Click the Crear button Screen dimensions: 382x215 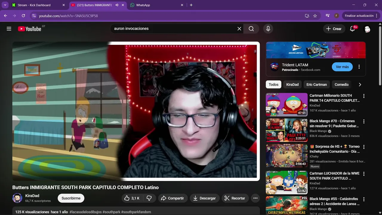[x=334, y=29]
